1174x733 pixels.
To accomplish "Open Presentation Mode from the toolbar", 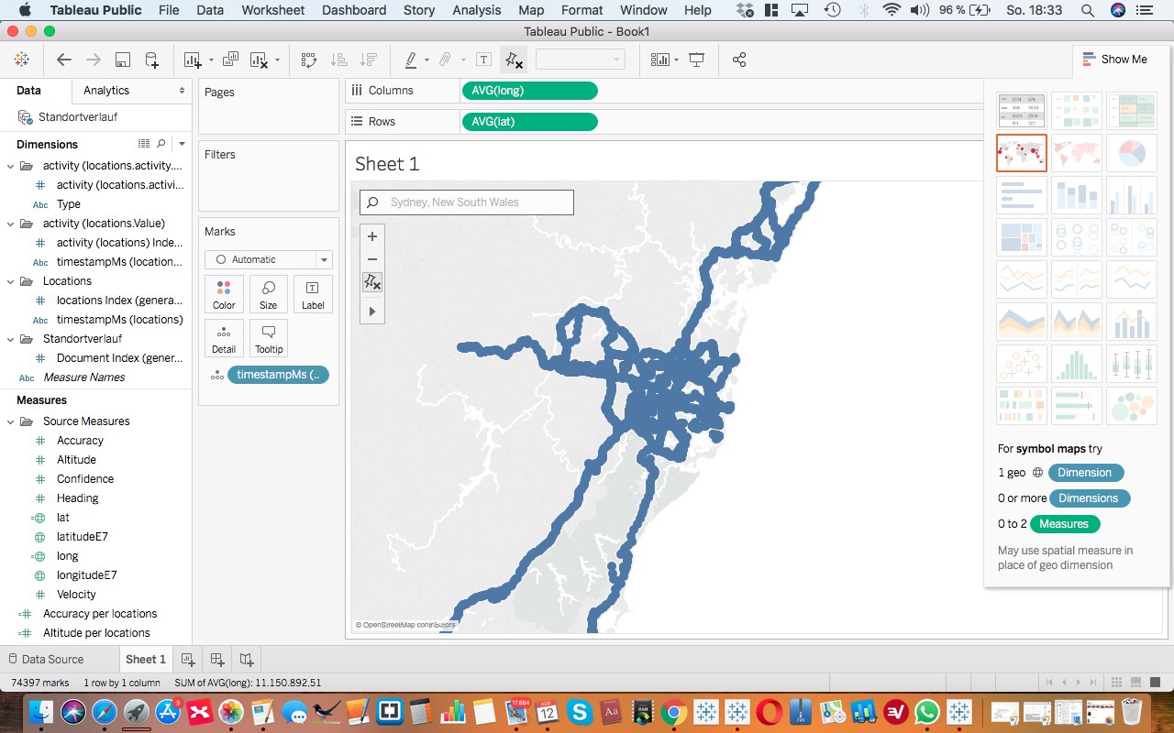I will point(697,60).
